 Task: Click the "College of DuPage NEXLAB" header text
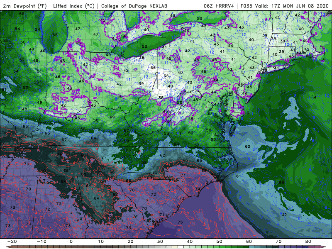coord(134,6)
